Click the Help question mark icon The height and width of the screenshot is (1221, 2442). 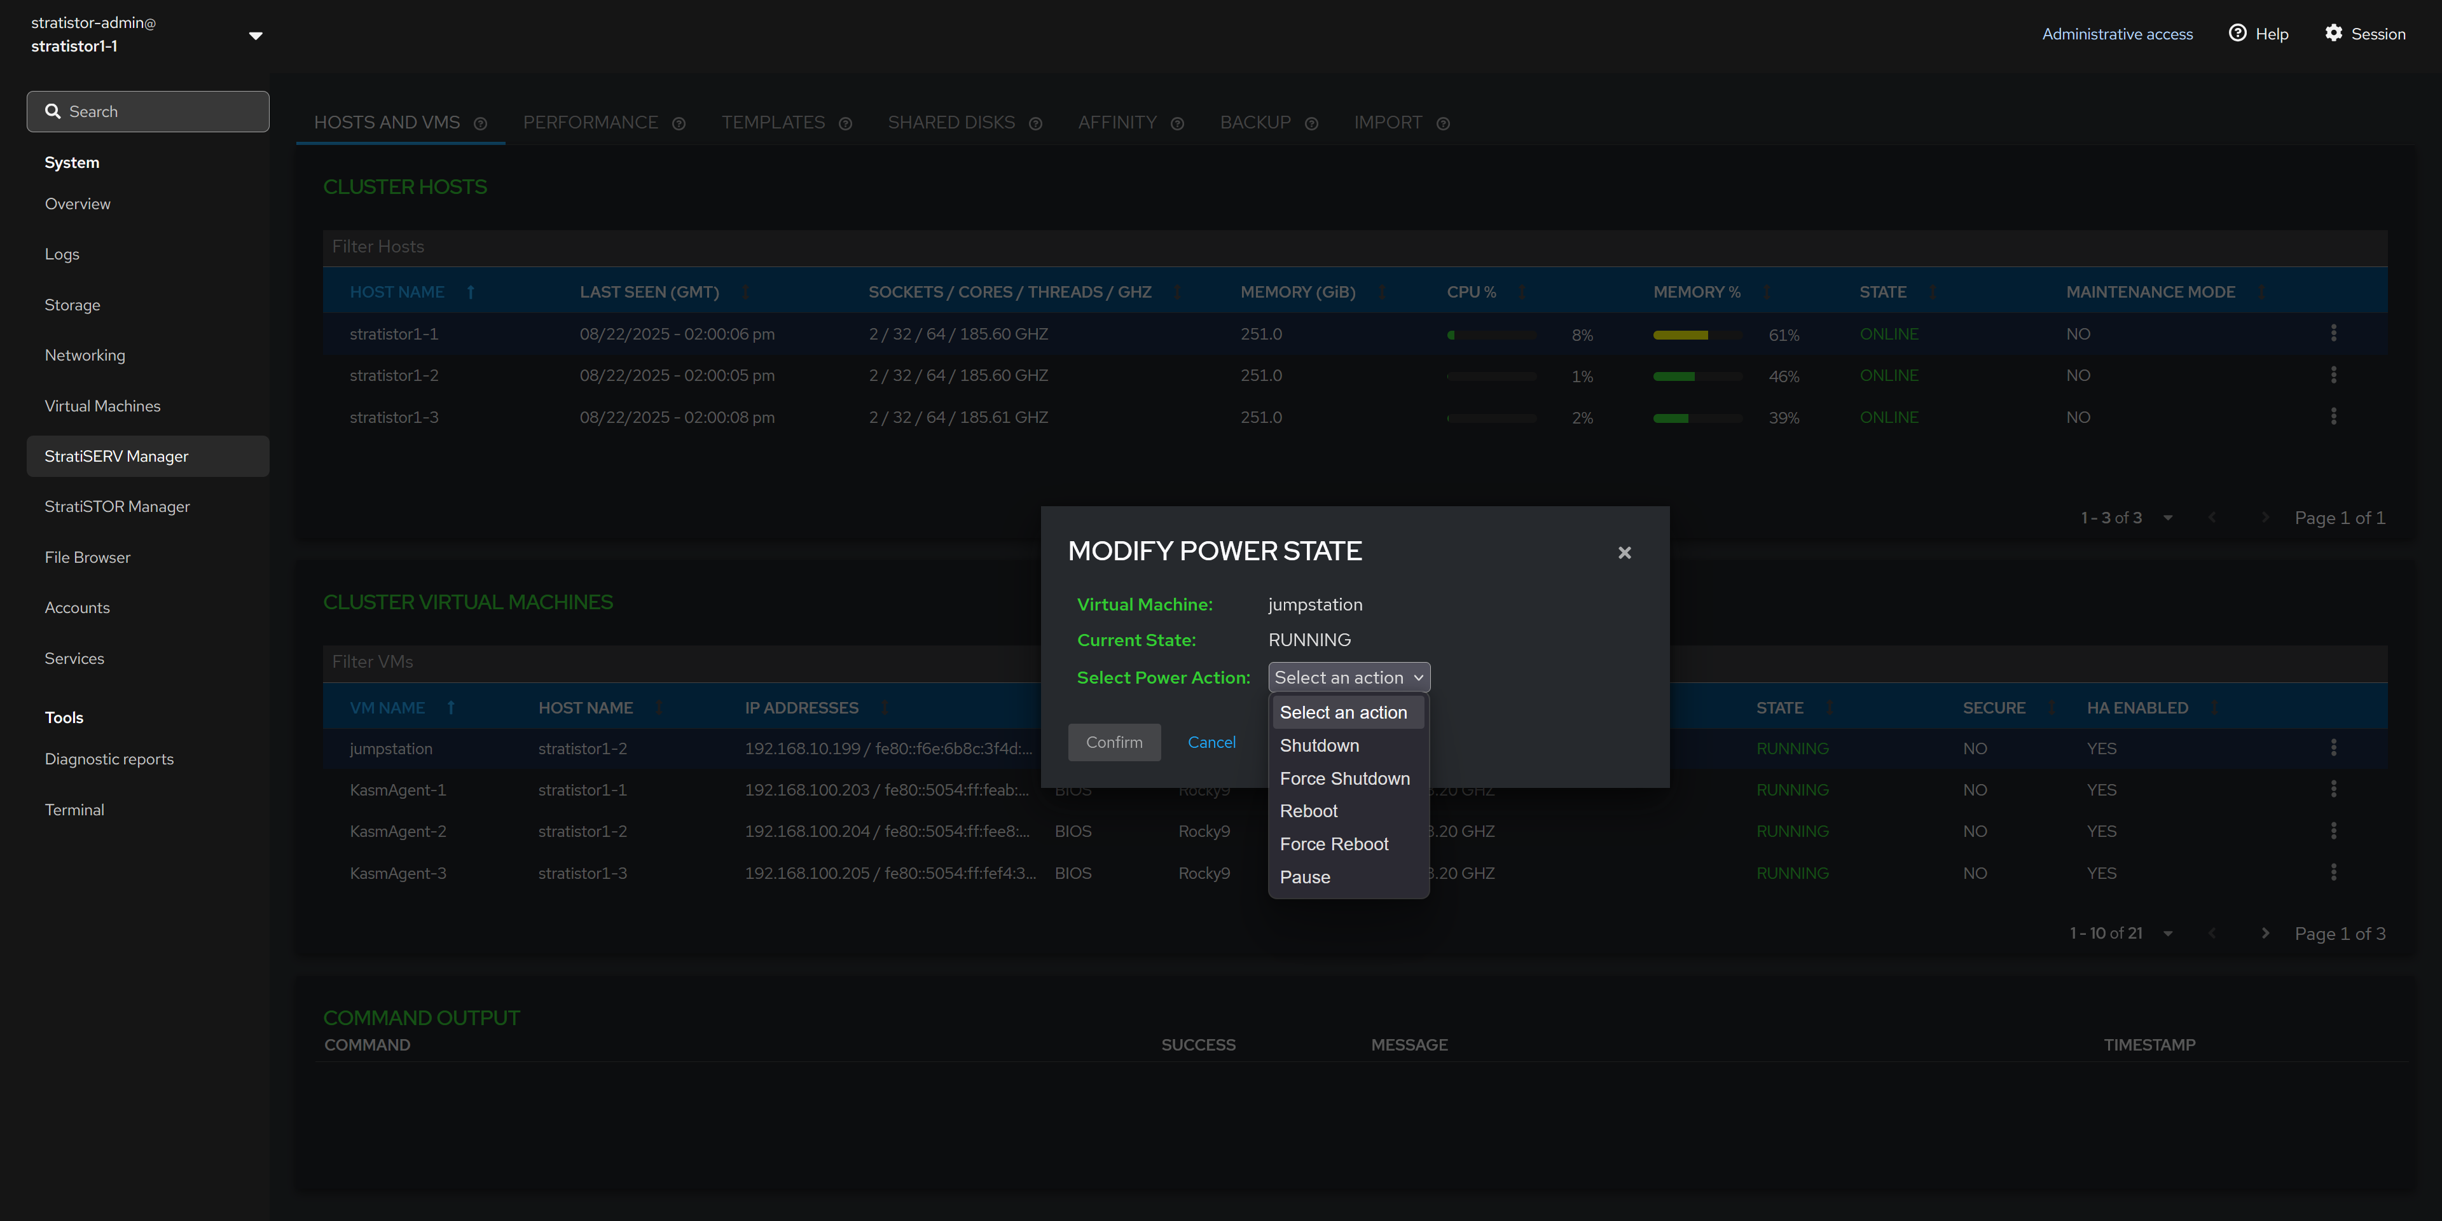point(2237,33)
